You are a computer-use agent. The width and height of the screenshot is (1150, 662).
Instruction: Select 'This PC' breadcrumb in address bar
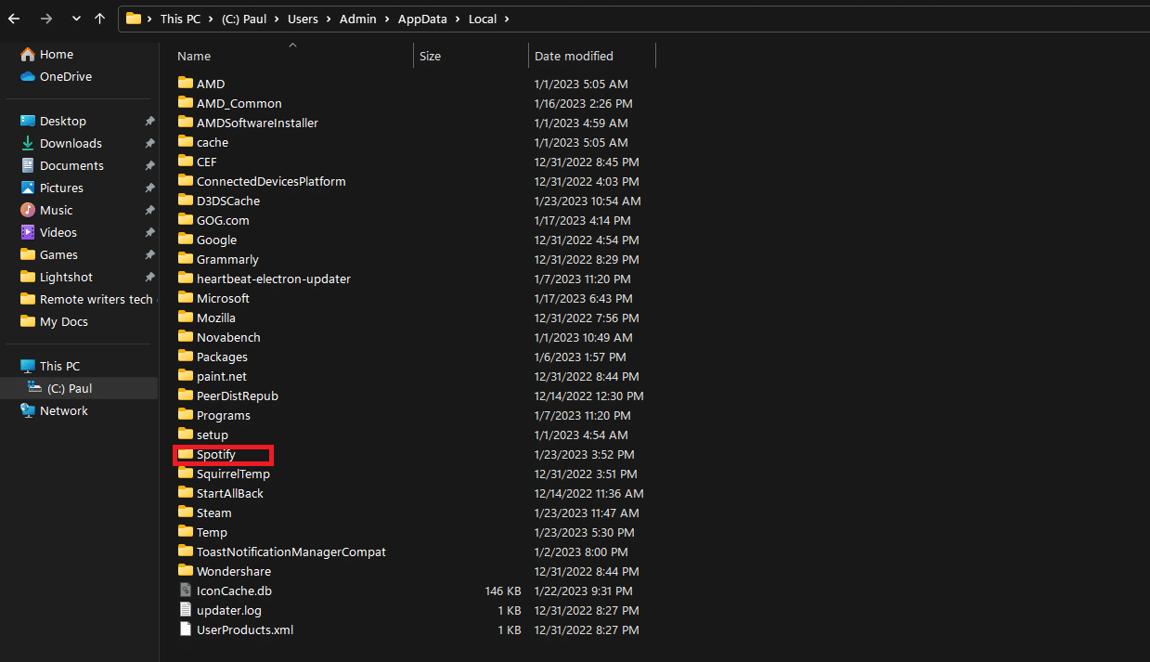[180, 19]
